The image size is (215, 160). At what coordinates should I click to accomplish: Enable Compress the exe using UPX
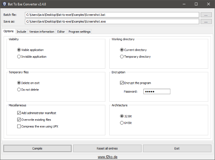[38, 126]
